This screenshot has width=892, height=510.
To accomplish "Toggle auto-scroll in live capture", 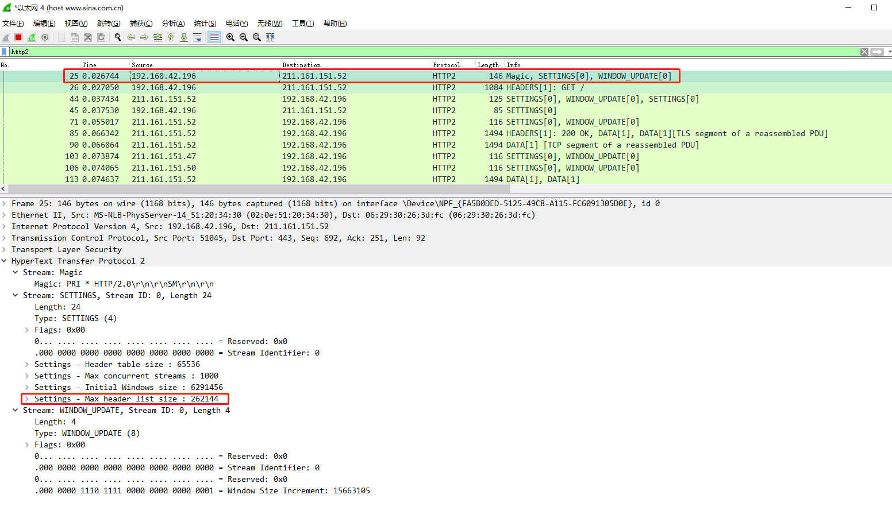I will click(x=198, y=37).
